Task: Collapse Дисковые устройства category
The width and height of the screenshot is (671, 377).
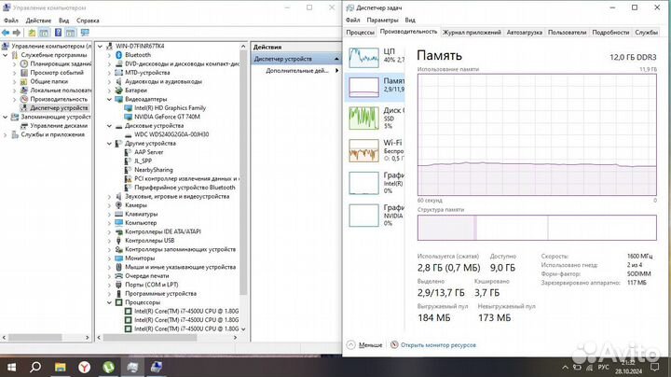Action: click(110, 126)
